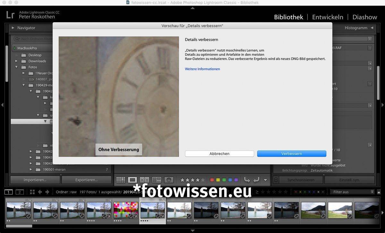Rotate photo with right arrow icon
Screen dimensions: 385x233
[256, 180]
